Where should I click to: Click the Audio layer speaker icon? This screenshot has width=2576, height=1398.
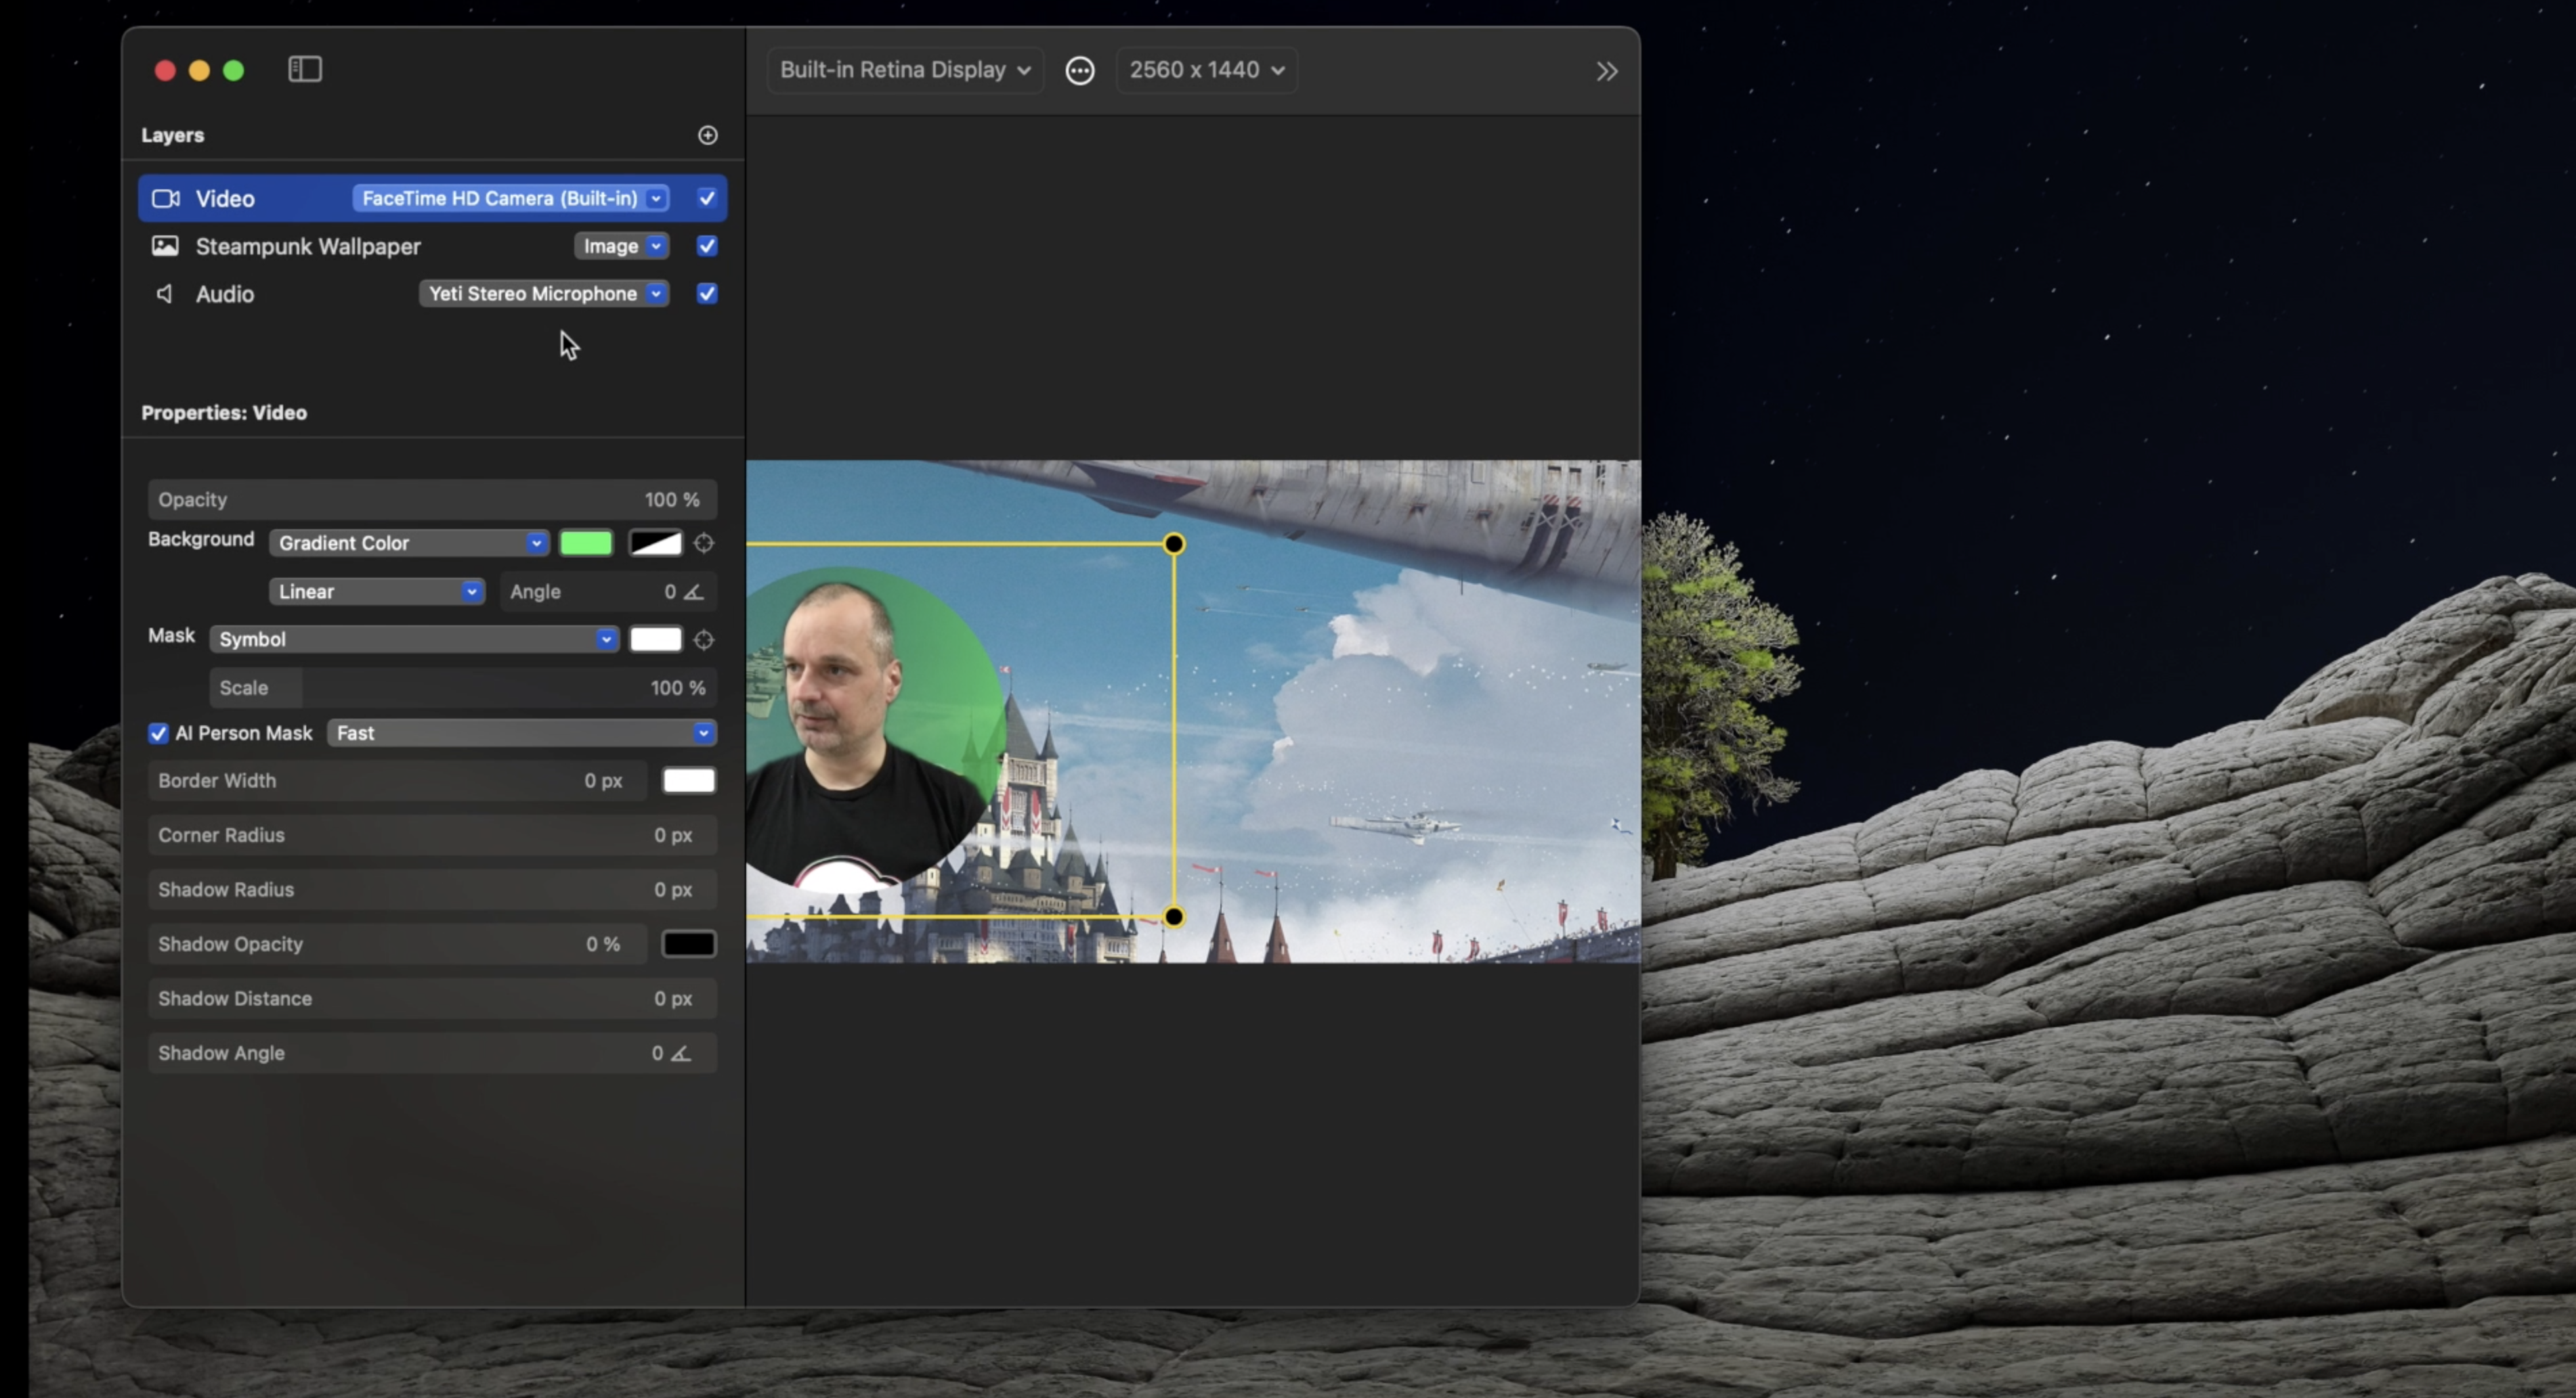point(164,294)
